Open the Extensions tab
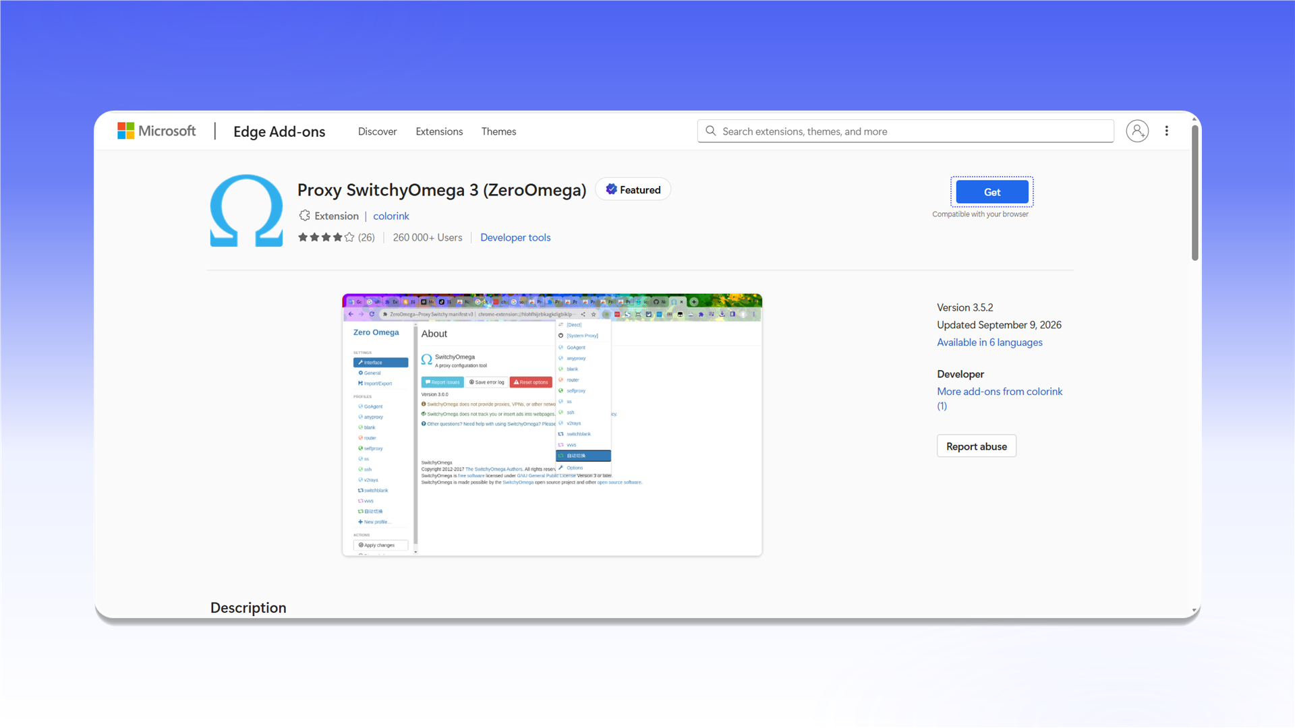1295x728 pixels. click(439, 131)
